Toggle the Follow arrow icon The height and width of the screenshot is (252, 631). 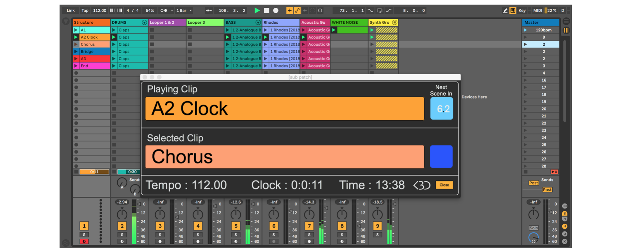[x=209, y=11]
